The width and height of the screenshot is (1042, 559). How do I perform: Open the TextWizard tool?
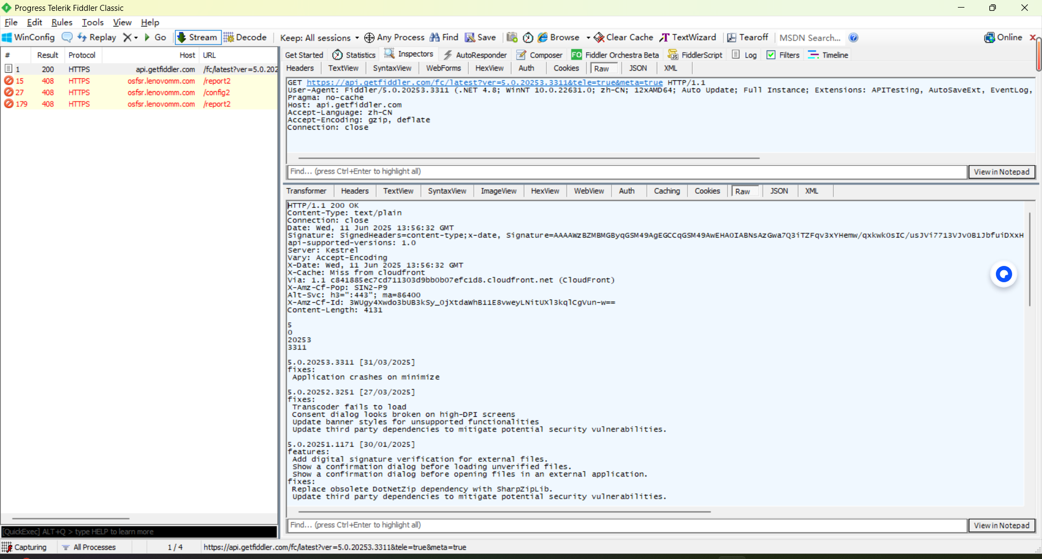coord(688,37)
